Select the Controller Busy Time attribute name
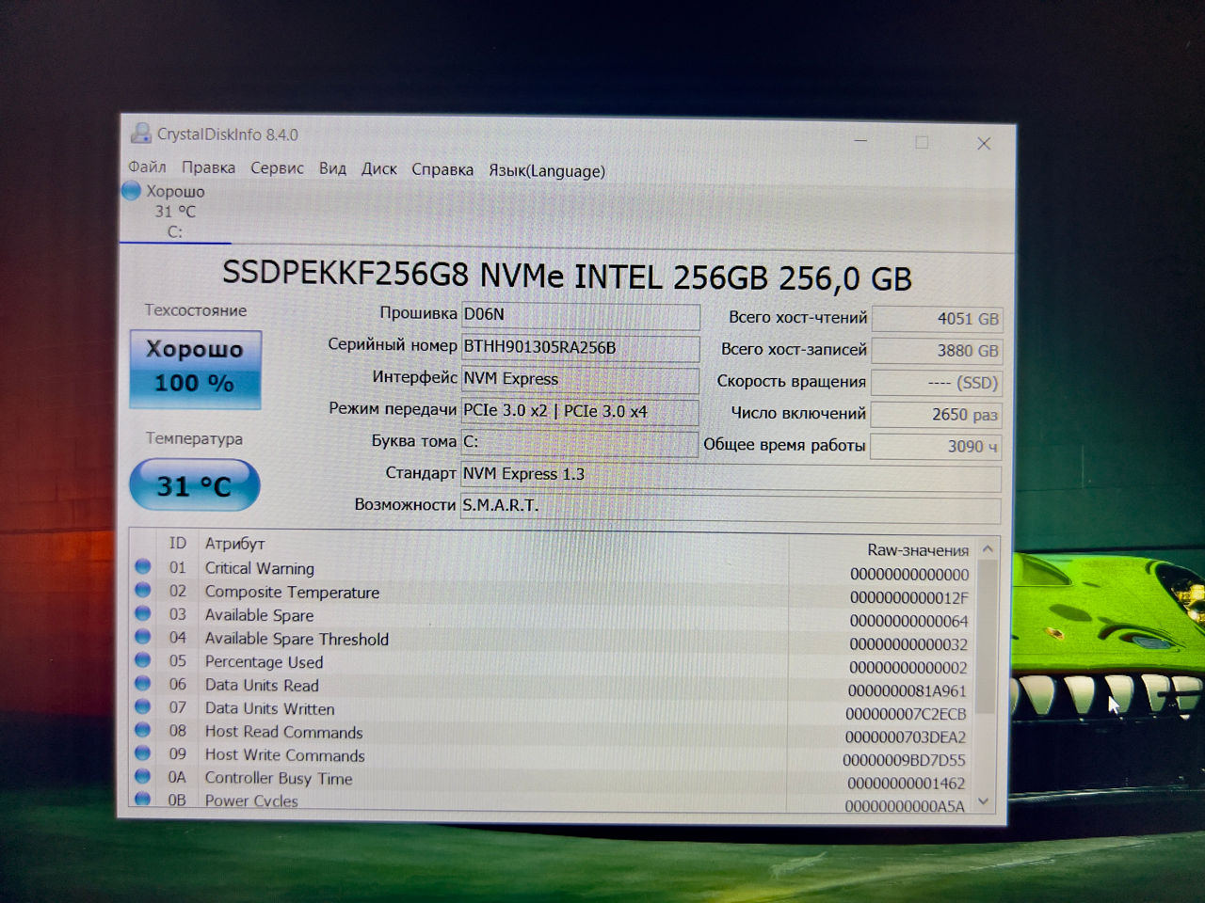This screenshot has width=1205, height=903. pyautogui.click(x=279, y=778)
